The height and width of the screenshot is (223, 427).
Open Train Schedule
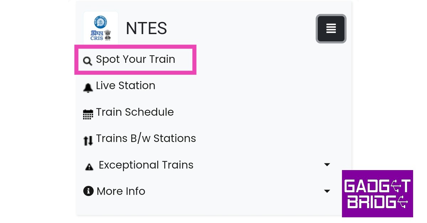135,112
